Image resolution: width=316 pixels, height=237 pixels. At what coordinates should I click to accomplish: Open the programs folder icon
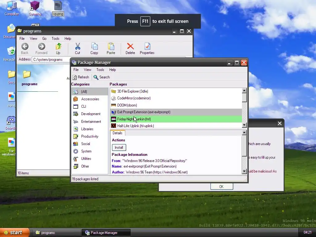pos(27,74)
